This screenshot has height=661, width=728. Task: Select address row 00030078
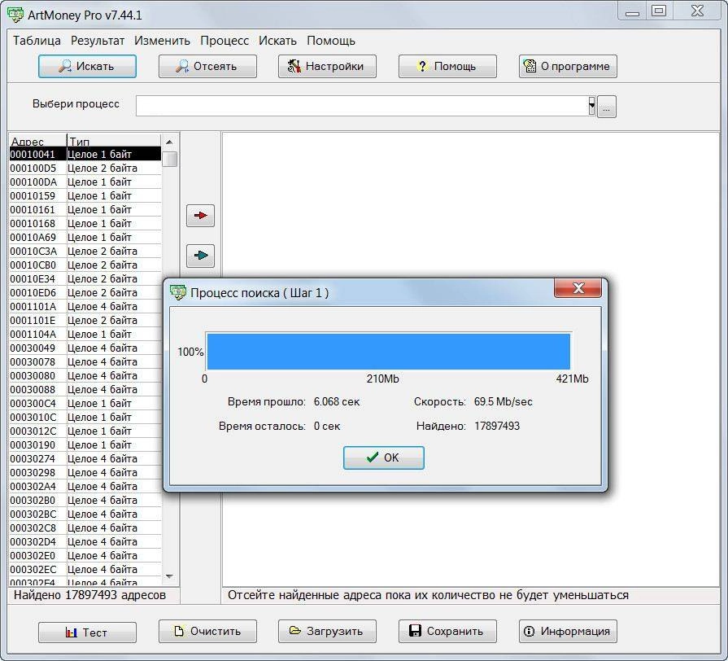click(x=85, y=362)
